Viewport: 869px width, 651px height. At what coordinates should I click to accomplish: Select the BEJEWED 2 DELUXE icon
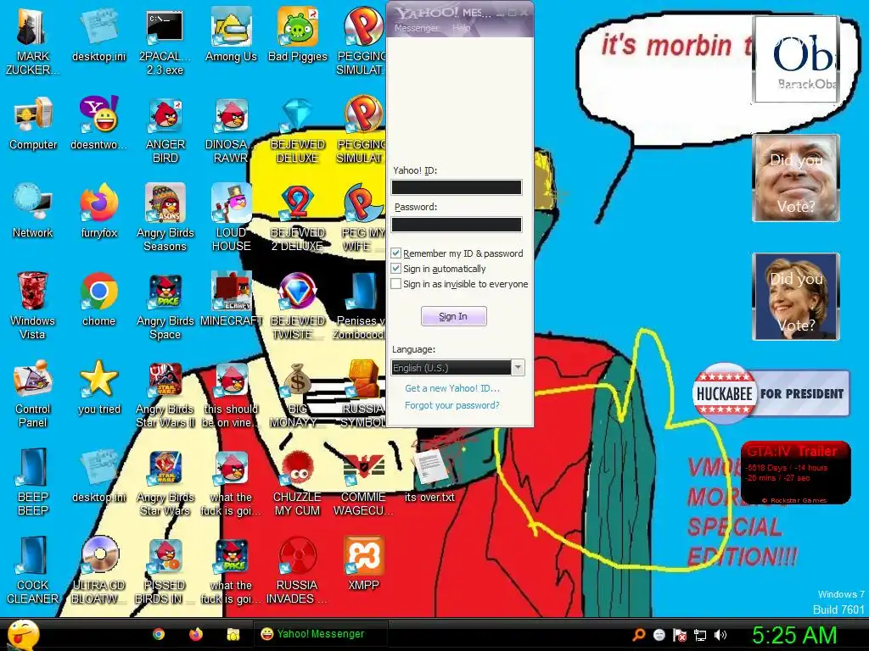[298, 217]
